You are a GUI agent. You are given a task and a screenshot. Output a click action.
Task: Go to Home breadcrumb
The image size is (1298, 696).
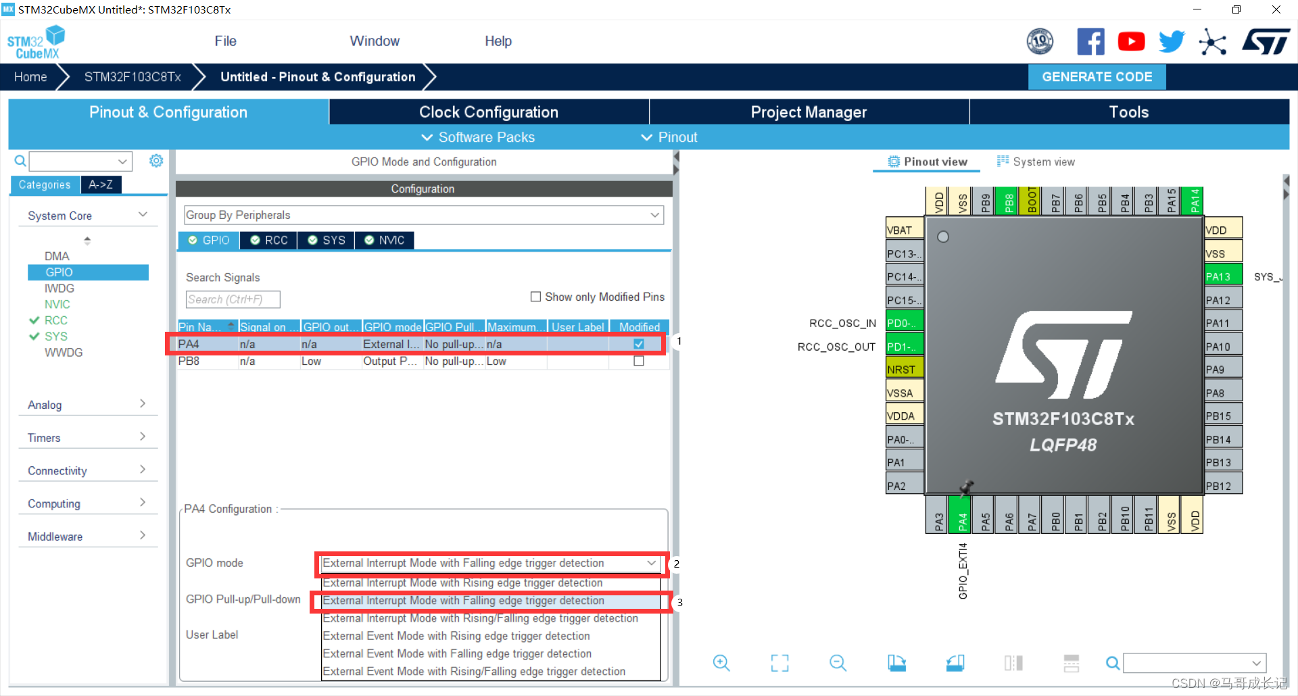pos(30,77)
